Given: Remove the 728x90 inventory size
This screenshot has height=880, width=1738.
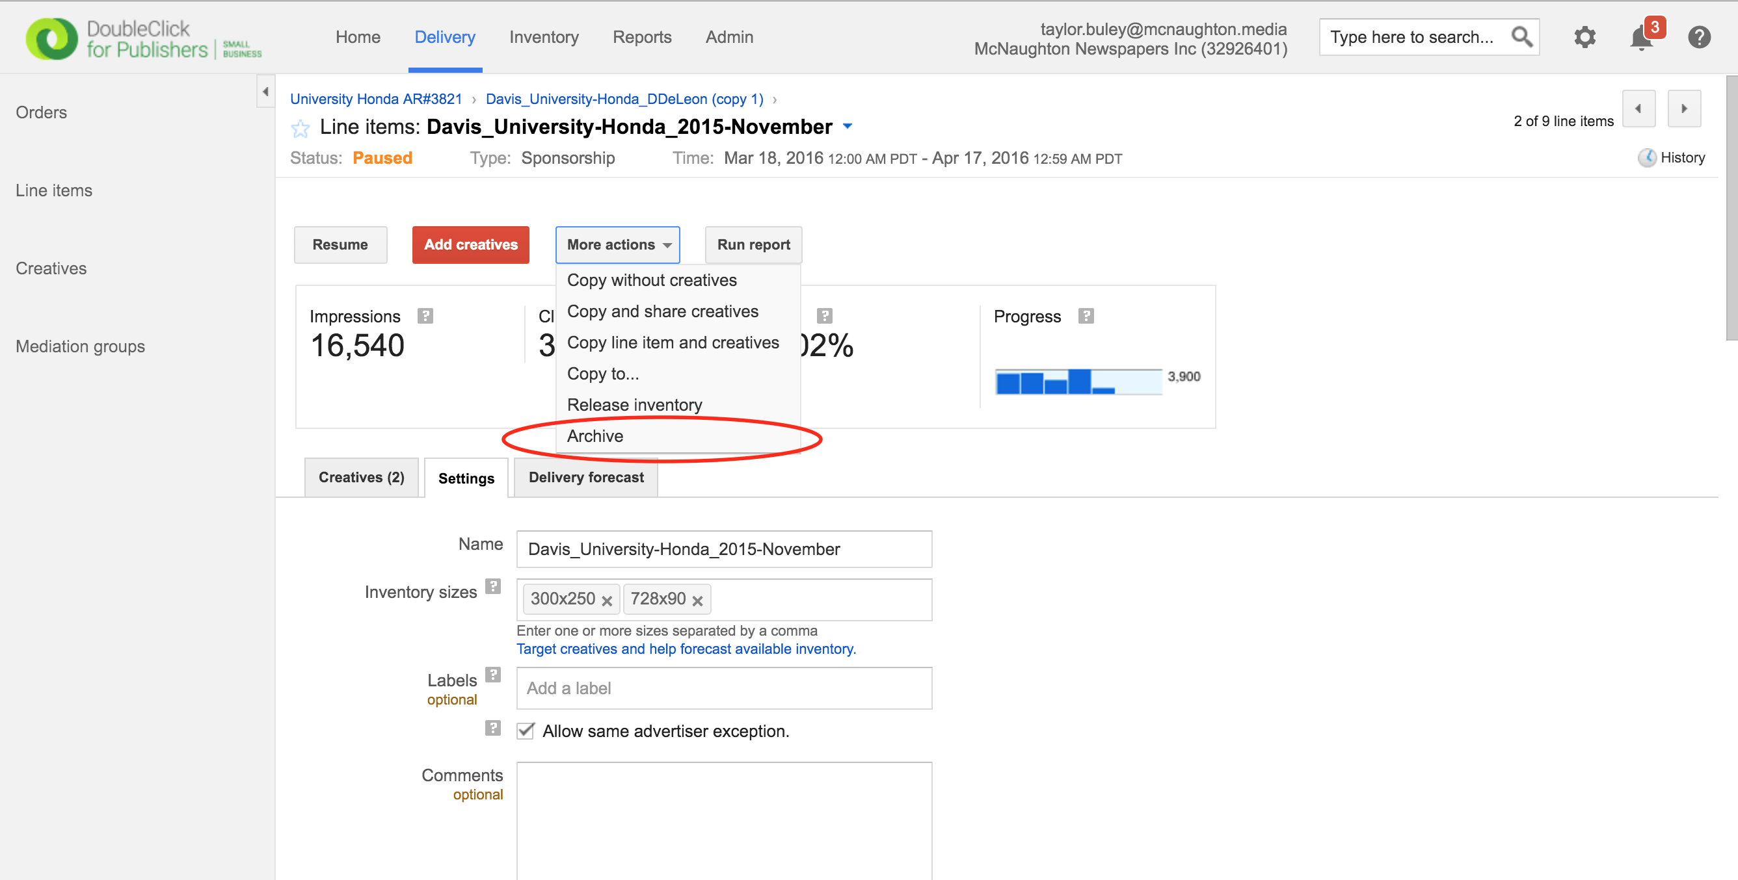Looking at the screenshot, I should click(697, 600).
